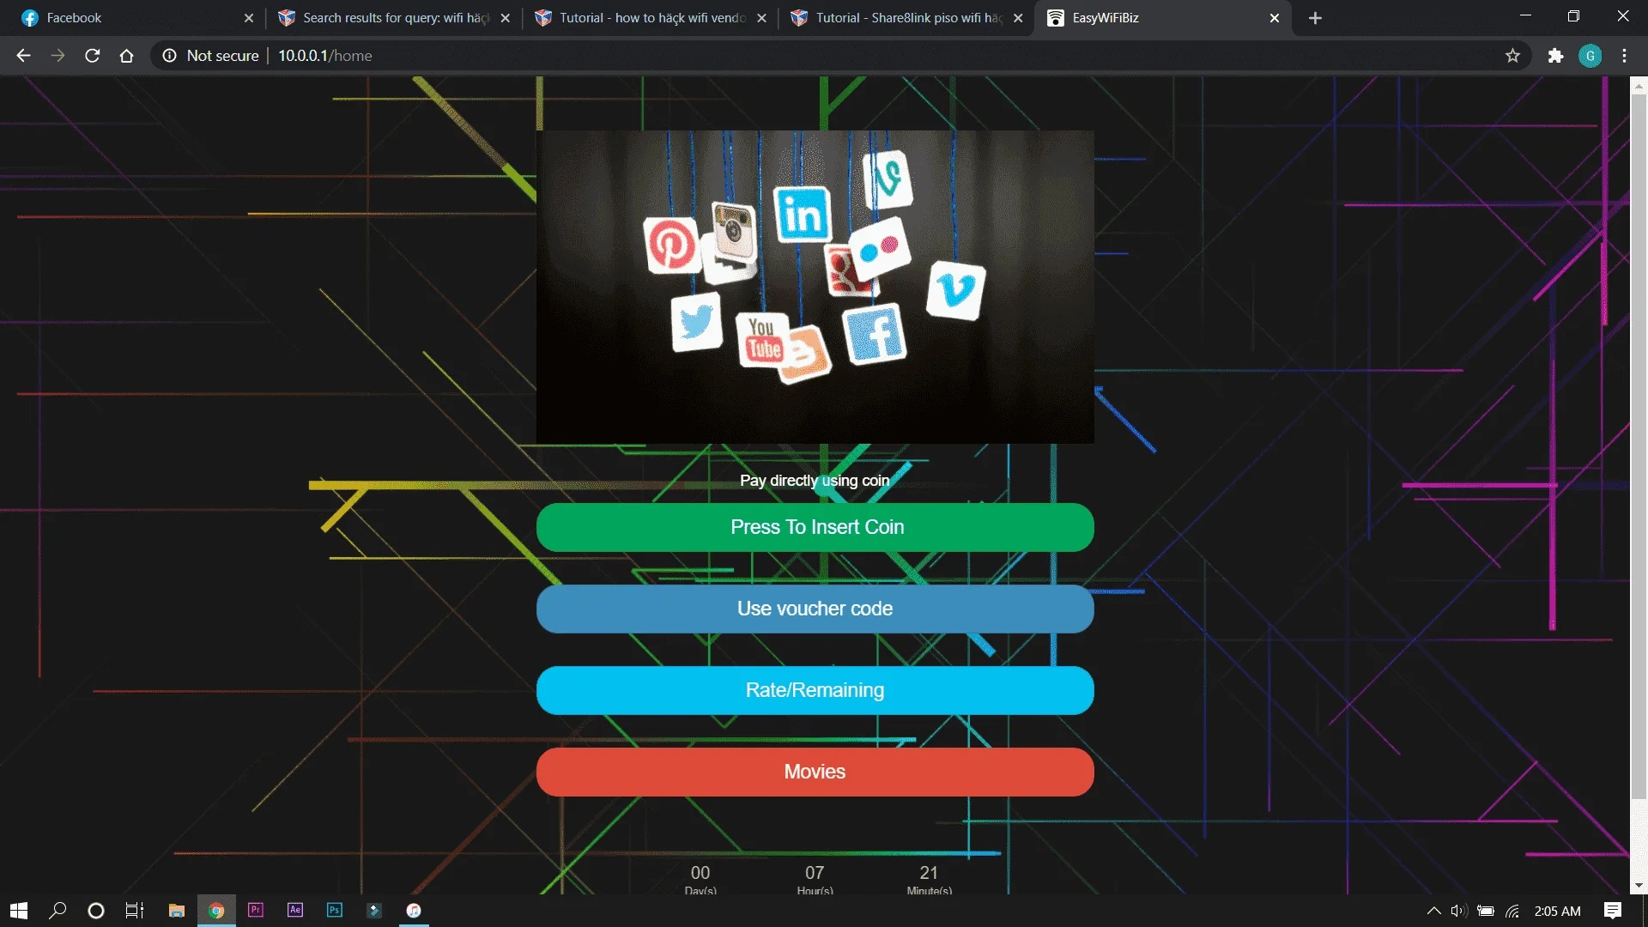The height and width of the screenshot is (927, 1648).
Task: Launch Adobe After Effects from the taskbar
Action: (x=295, y=910)
